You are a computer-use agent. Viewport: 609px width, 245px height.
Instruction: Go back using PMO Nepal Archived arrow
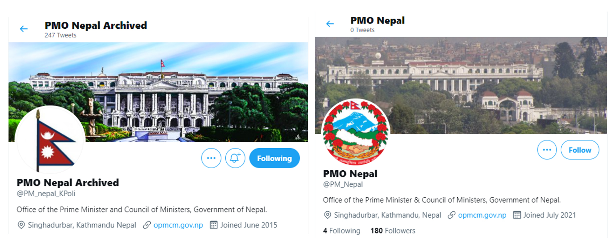tap(24, 29)
